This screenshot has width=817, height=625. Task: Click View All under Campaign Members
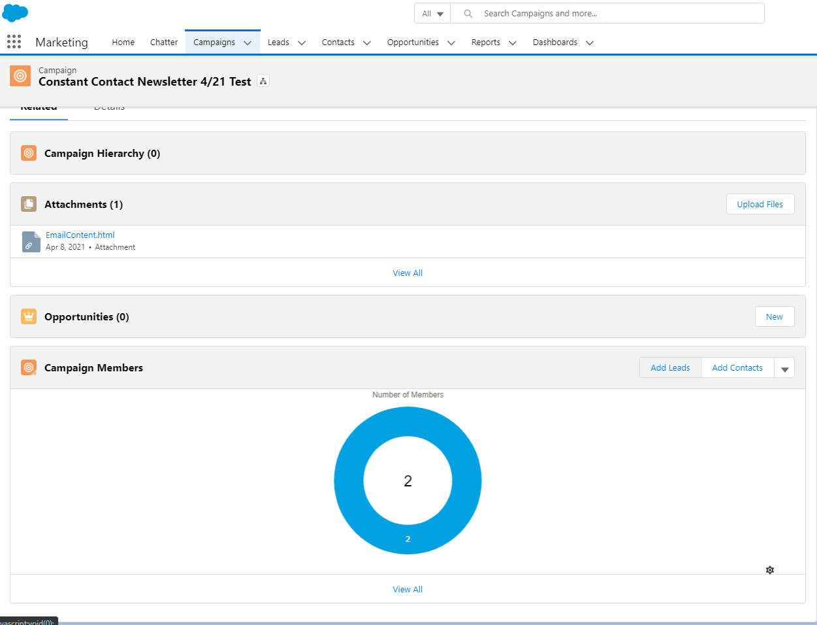pyautogui.click(x=408, y=589)
